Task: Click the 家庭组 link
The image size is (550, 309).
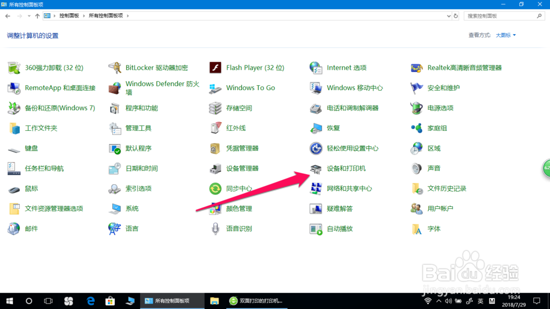Action: [x=437, y=128]
